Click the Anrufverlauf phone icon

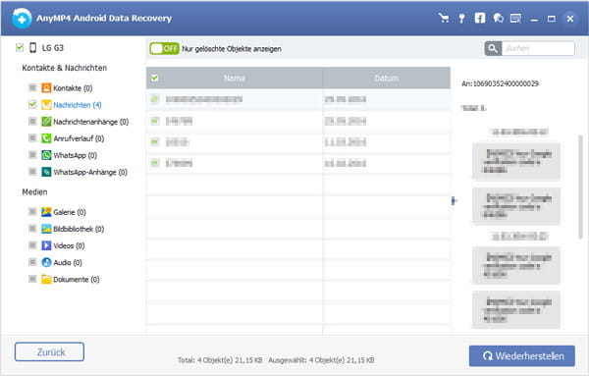pos(46,138)
